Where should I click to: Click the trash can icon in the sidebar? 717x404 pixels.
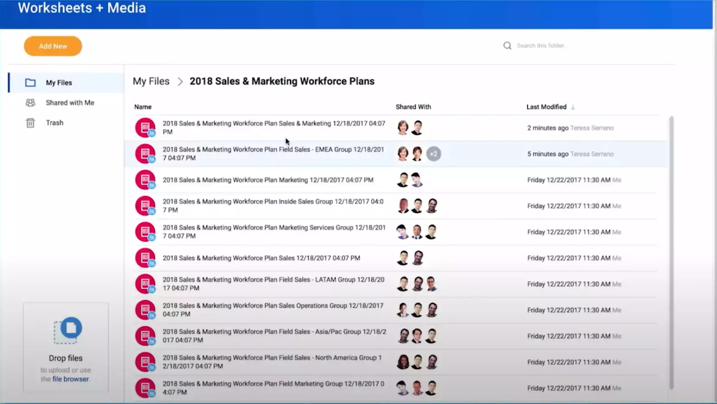[x=30, y=123]
